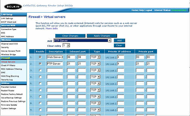Open the Type dropdown in row 9
The height and width of the screenshot is (116, 190).
pyautogui.click(x=95, y=110)
